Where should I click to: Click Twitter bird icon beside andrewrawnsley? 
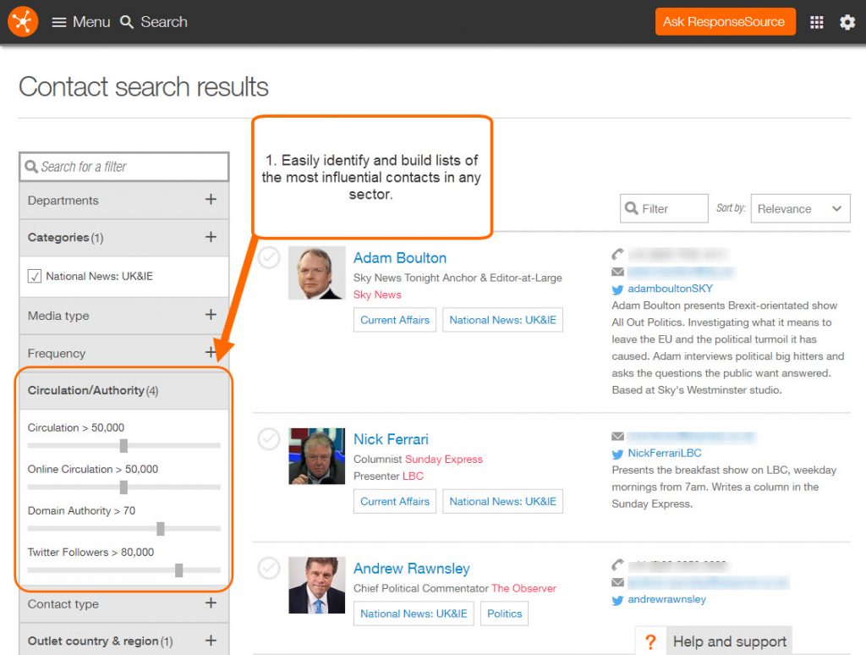[617, 600]
